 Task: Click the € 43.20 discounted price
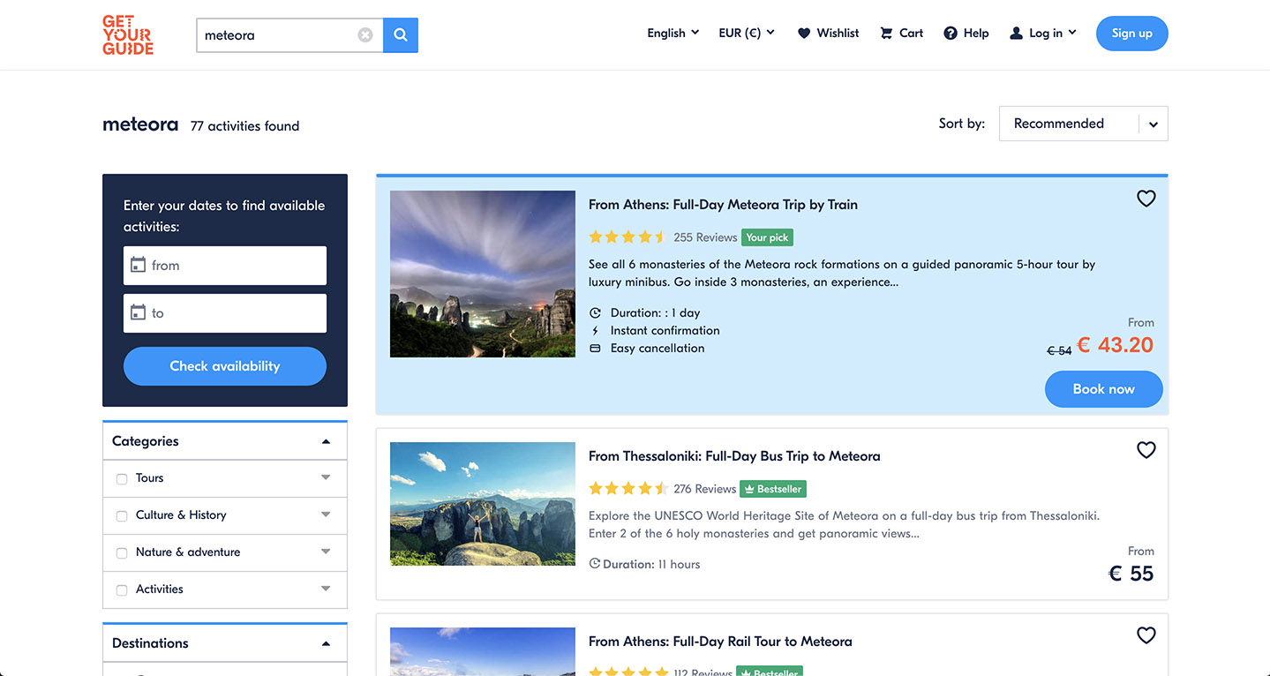click(1115, 345)
